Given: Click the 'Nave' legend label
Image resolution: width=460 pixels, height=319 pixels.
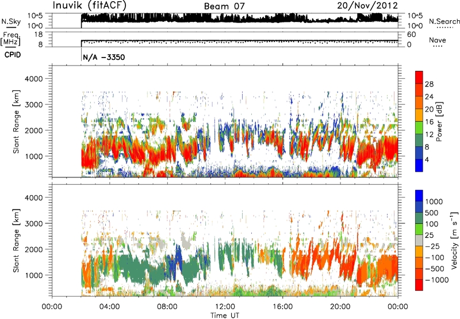Looking at the screenshot, I should pyautogui.click(x=438, y=40).
